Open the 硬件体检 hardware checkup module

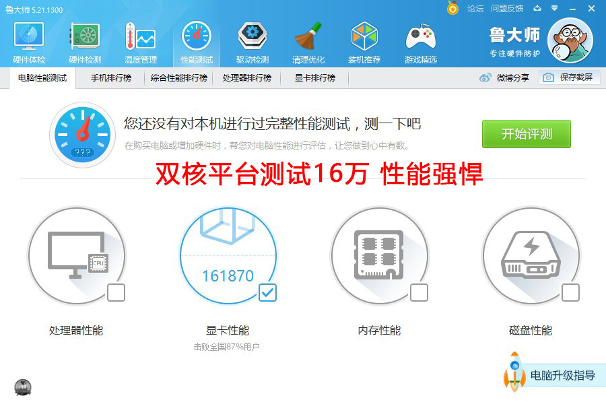(29, 42)
